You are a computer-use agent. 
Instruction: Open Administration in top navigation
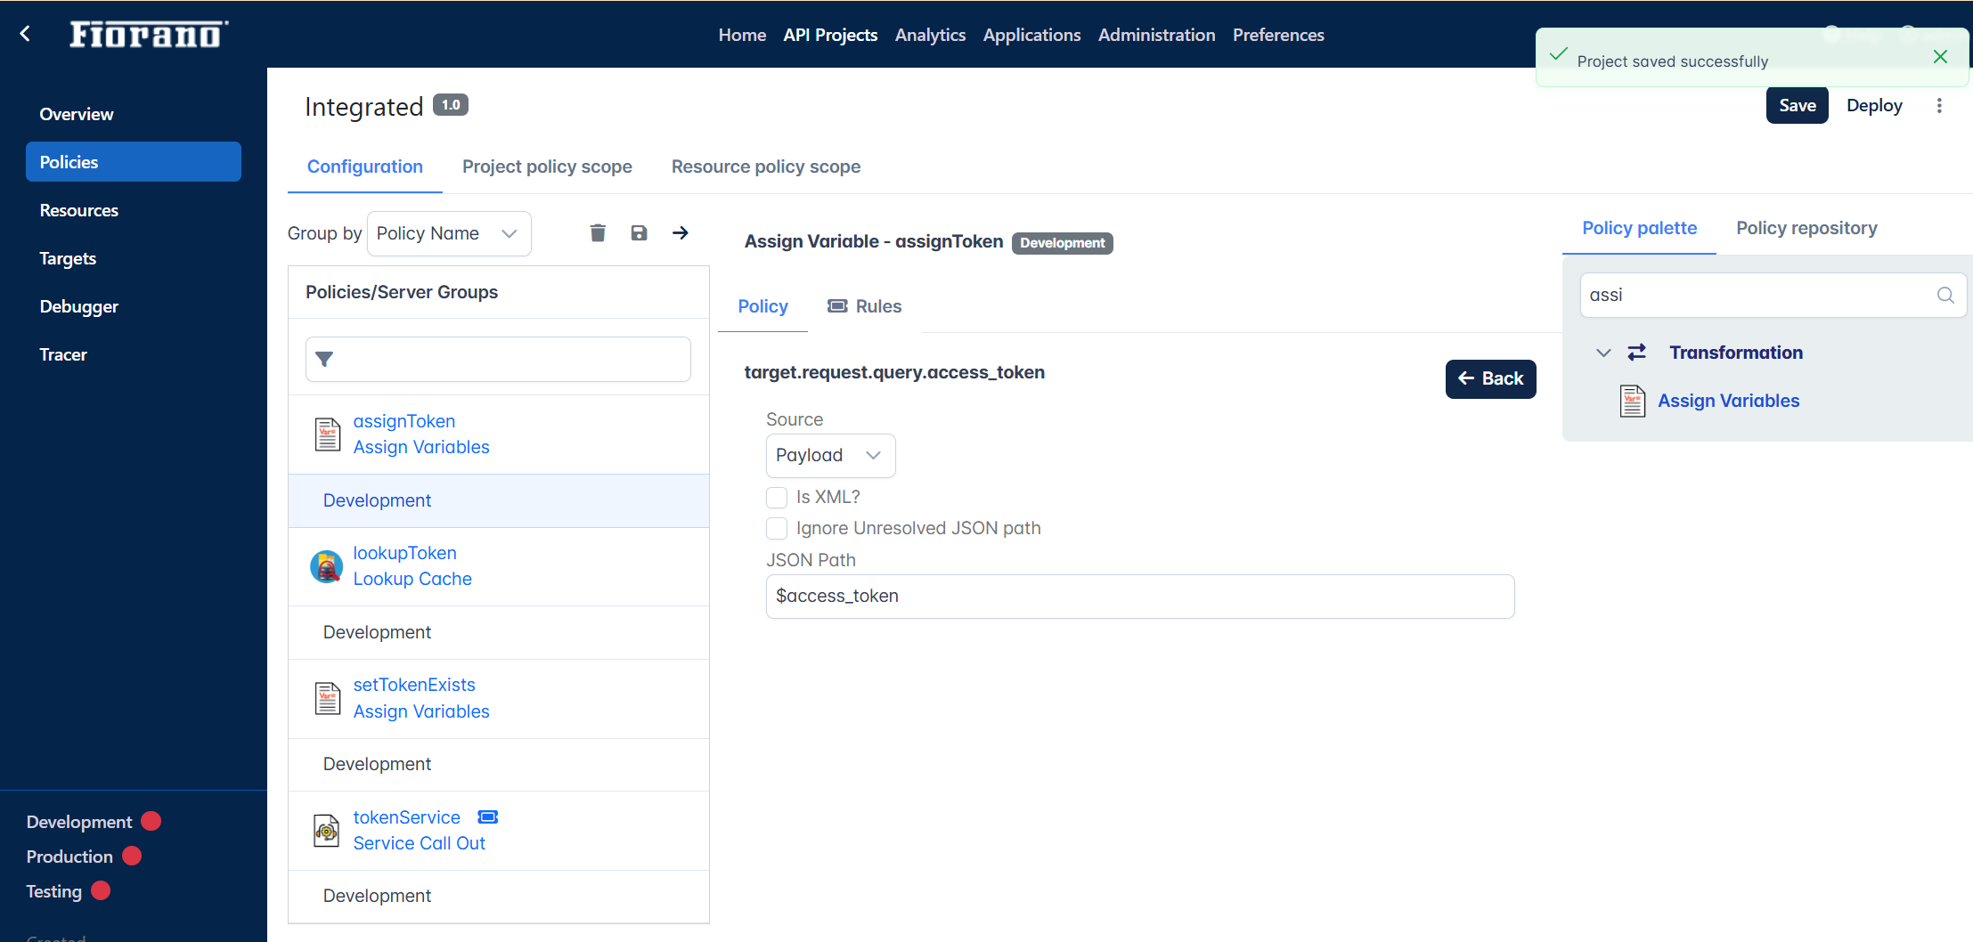pyautogui.click(x=1156, y=35)
